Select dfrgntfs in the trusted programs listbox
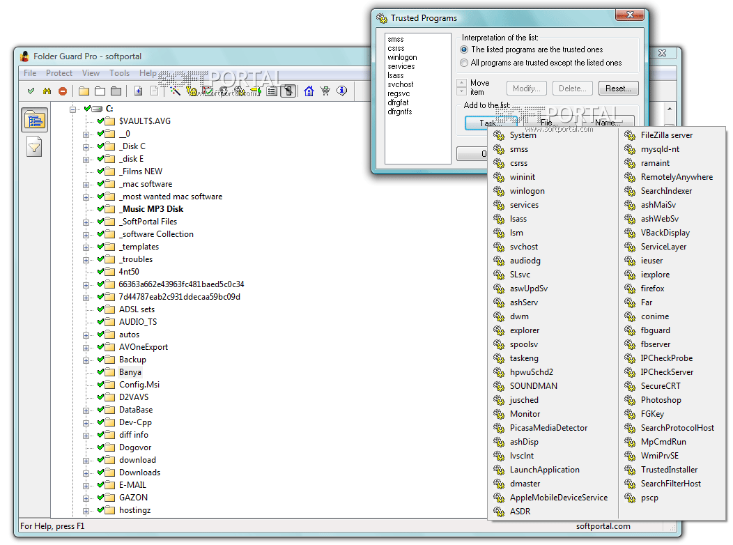The height and width of the screenshot is (545, 733). (400, 112)
